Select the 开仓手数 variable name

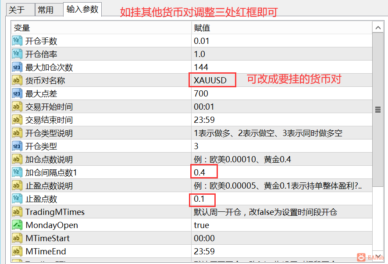point(41,41)
